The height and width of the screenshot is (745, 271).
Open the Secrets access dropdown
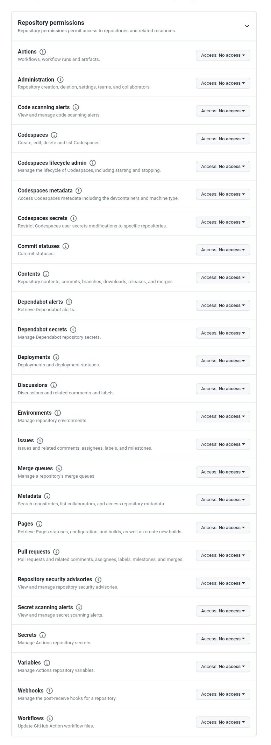point(223,639)
